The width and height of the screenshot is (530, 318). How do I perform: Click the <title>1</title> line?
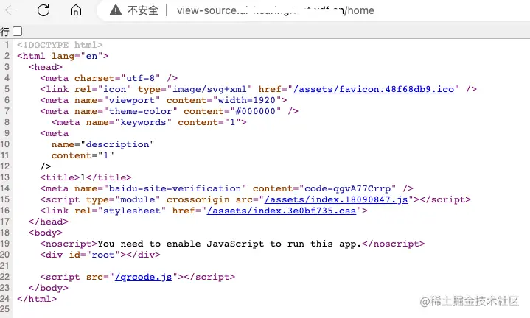tap(86, 177)
